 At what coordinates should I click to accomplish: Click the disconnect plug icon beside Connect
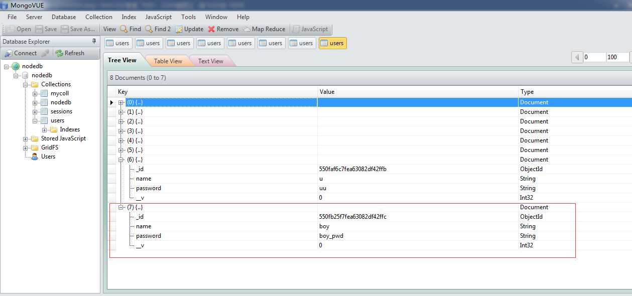(45, 53)
